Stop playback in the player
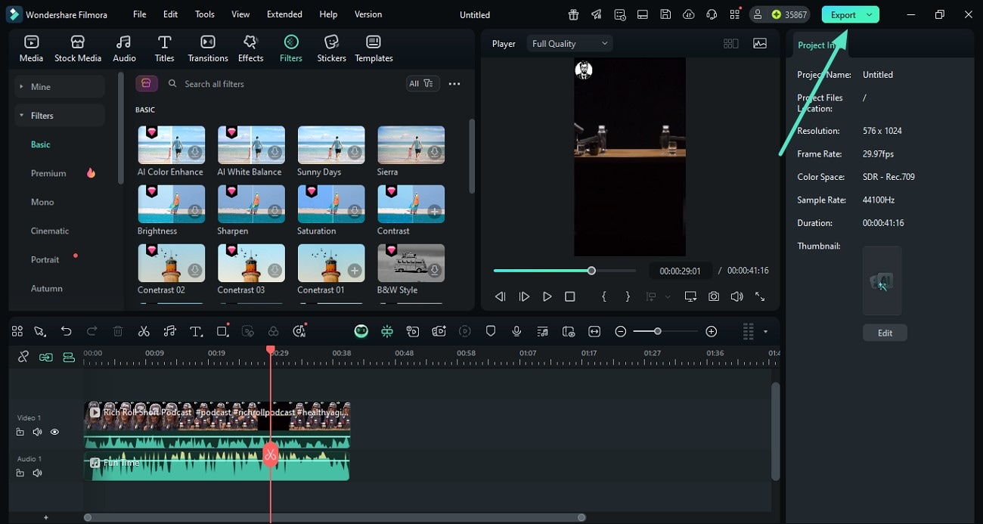This screenshot has width=983, height=524. coord(570,297)
